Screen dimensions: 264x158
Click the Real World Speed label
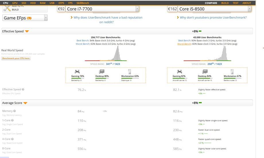coord(12,50)
